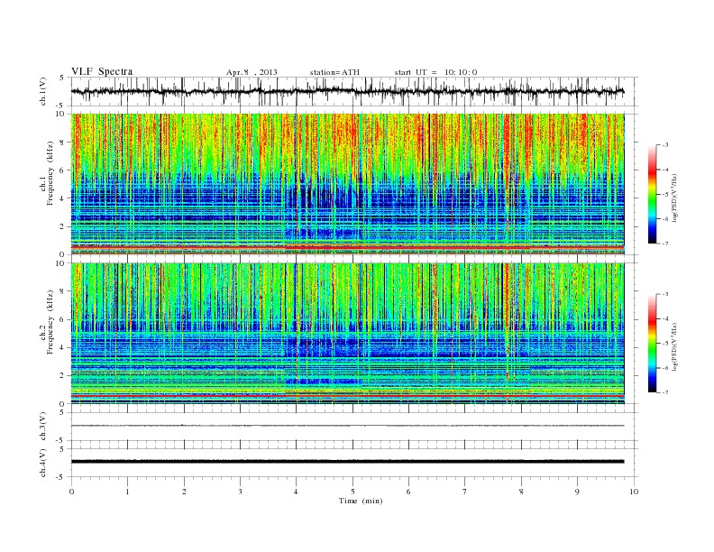Click the "2" tick on time axis
This screenshot has width=714, height=552.
click(x=184, y=492)
